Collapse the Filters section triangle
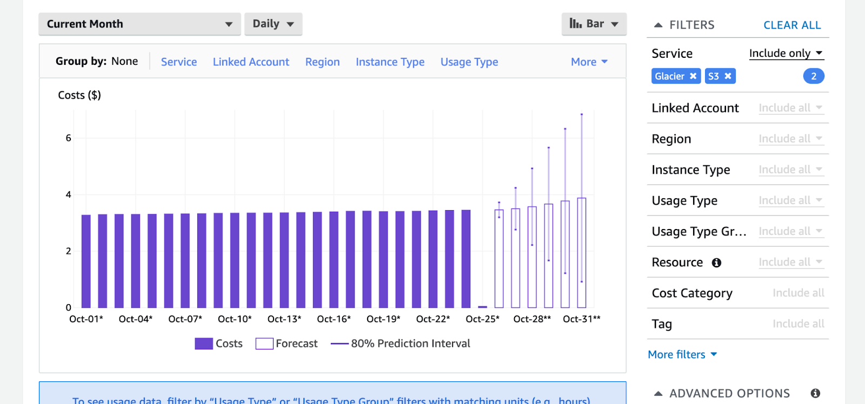 [658, 25]
